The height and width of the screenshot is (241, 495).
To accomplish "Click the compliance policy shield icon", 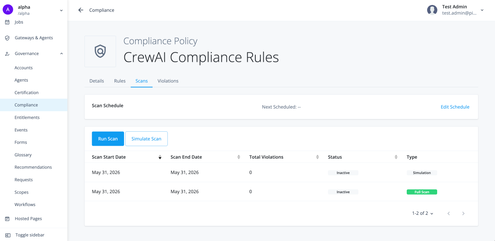I will click(x=100, y=51).
